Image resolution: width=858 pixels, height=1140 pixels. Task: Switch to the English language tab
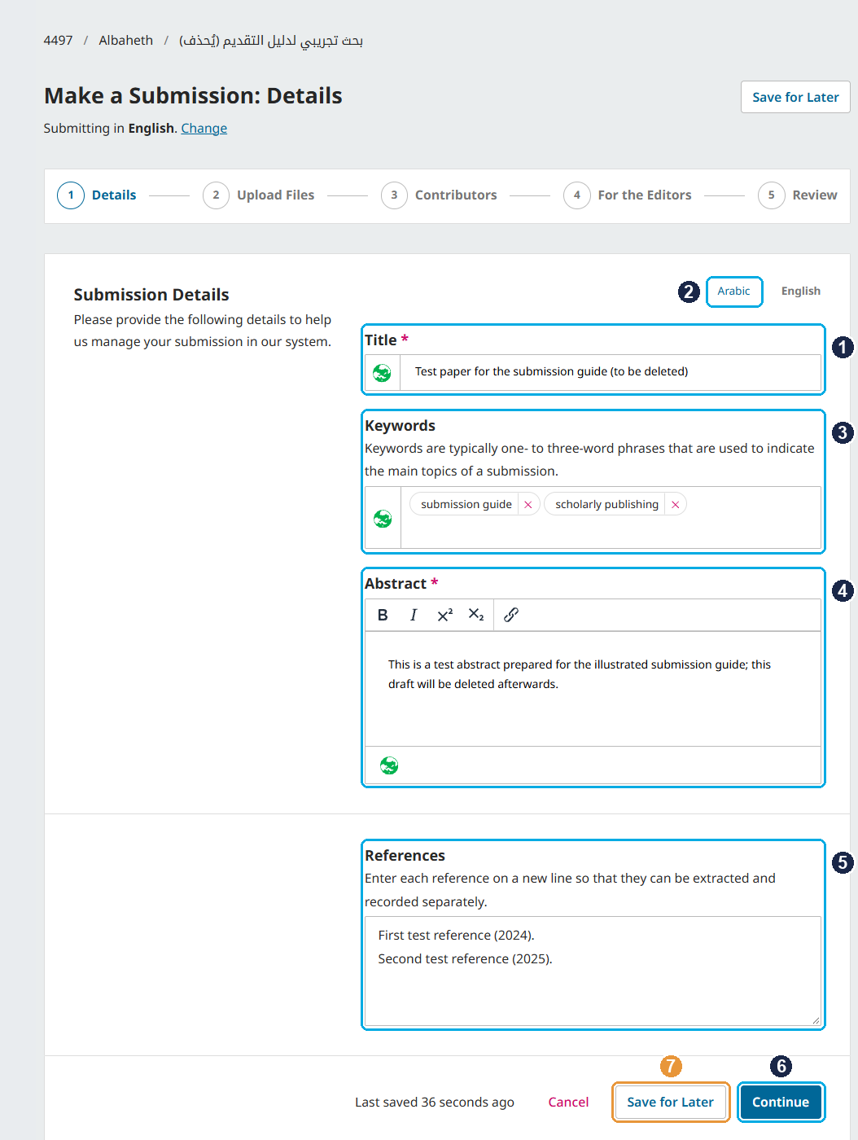[x=801, y=292]
